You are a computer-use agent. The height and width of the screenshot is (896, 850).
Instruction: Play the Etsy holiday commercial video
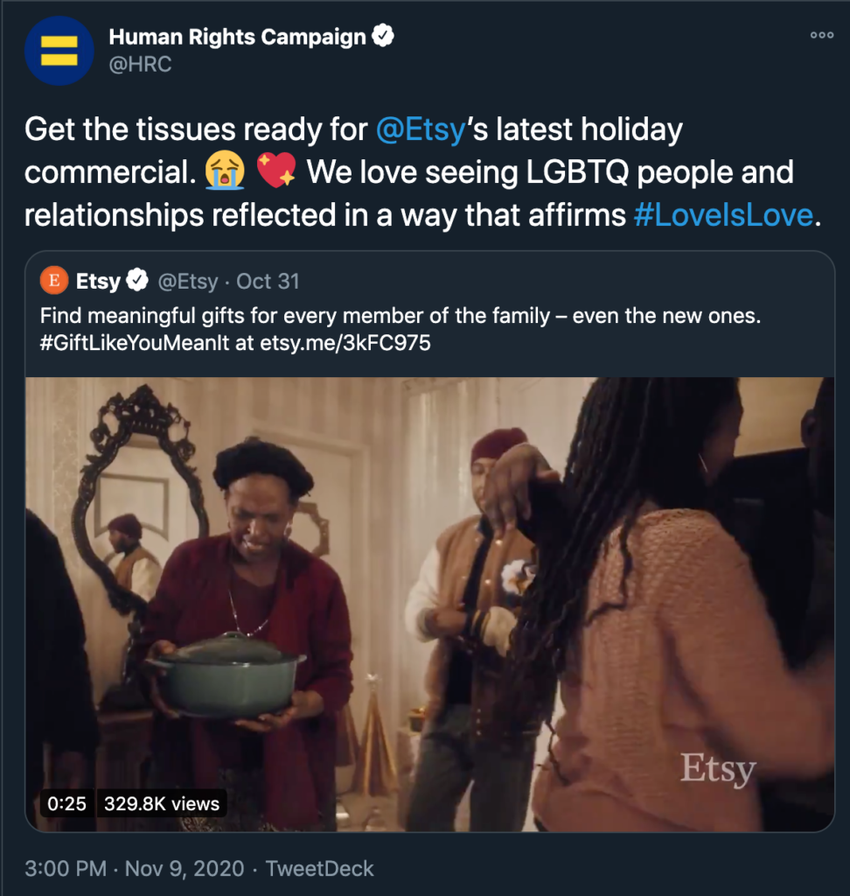[429, 604]
